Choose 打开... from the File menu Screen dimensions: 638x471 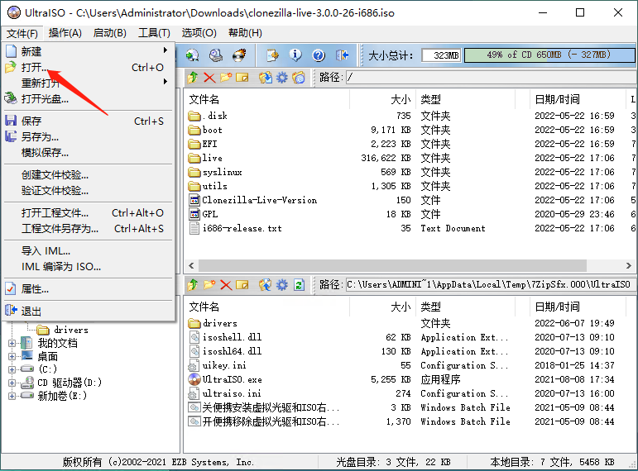89,68
